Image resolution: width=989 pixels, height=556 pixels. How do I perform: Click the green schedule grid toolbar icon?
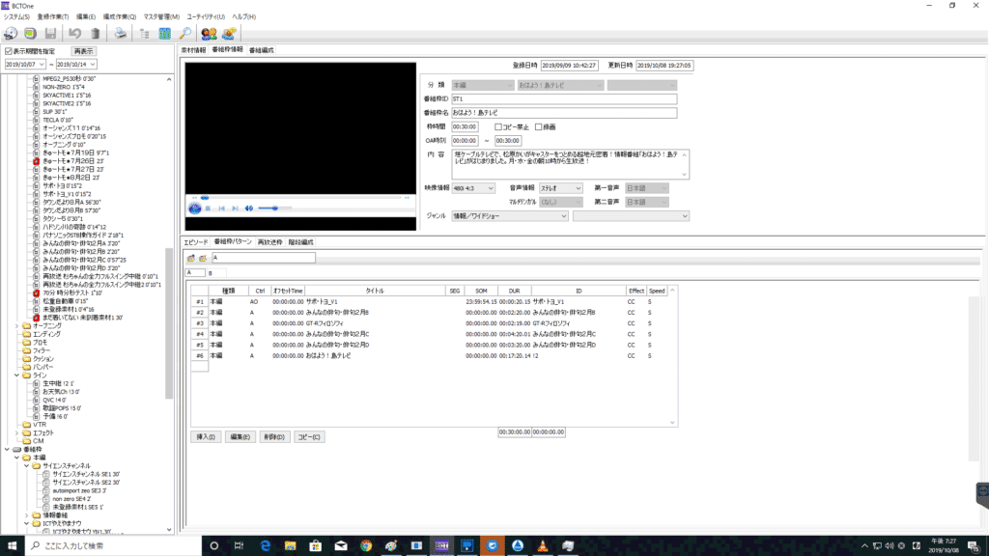pyautogui.click(x=164, y=34)
